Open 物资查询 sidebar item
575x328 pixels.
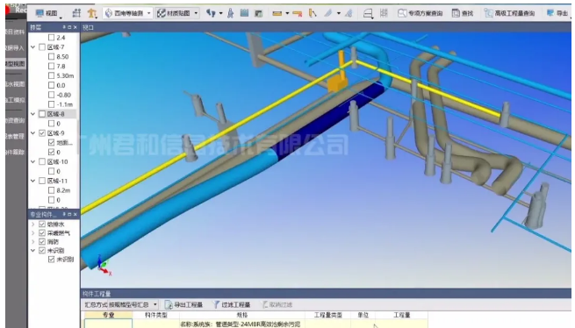pos(16,120)
